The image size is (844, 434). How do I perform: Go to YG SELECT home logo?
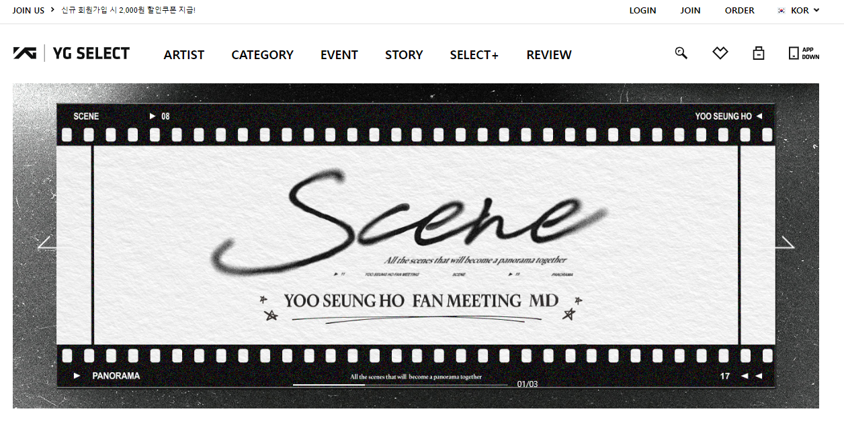[x=71, y=54]
